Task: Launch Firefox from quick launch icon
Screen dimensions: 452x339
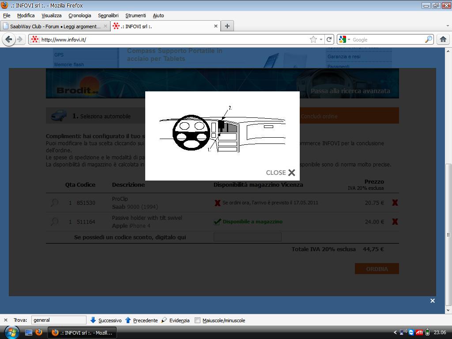Action: click(x=39, y=332)
